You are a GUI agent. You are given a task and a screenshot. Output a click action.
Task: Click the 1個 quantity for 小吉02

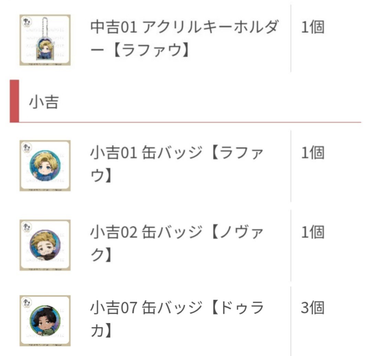tap(313, 232)
